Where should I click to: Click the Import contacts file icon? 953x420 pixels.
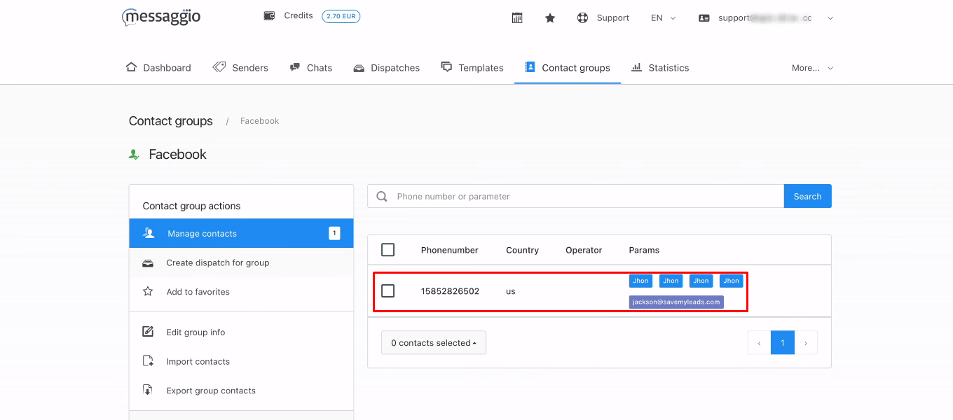point(148,361)
